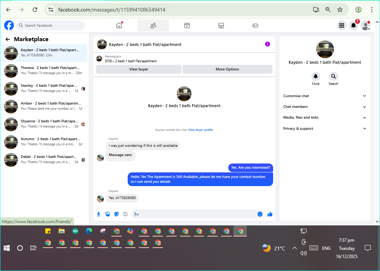Image resolution: width=380 pixels, height=271 pixels.
Task: Open the View buyer profile link
Action: 201,130
